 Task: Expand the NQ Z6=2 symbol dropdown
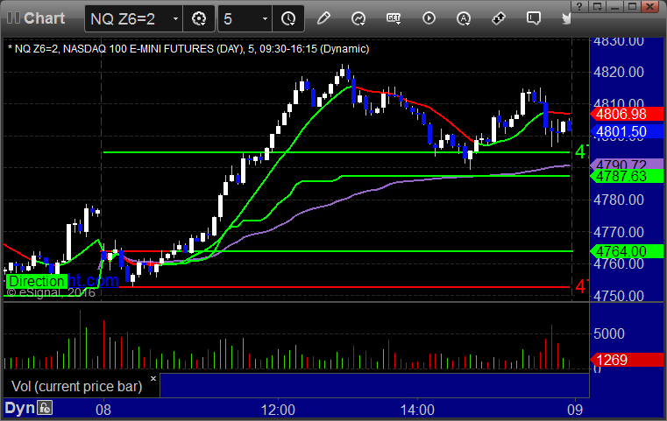(x=175, y=18)
